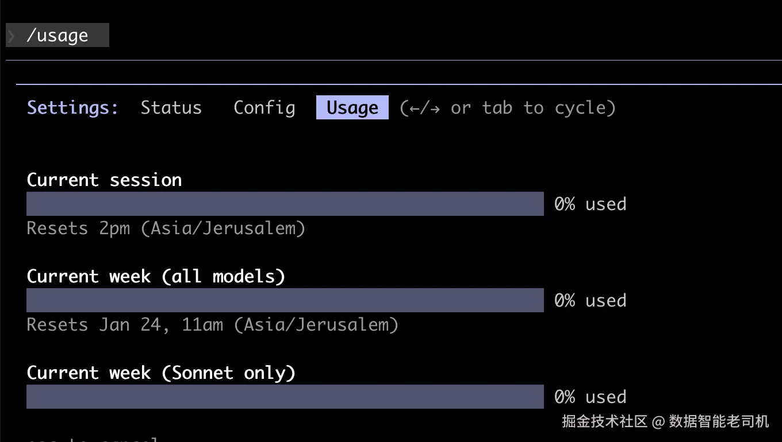This screenshot has width=782, height=442.
Task: Click the 'or tab to cycle' hint
Action: tap(508, 108)
